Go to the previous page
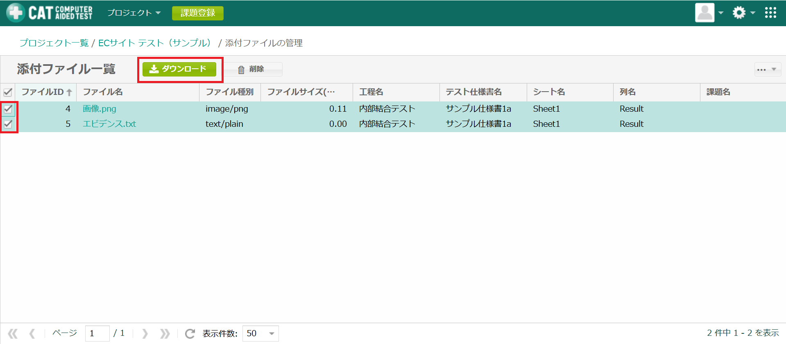Viewport: 786px width, 344px height. 32,334
